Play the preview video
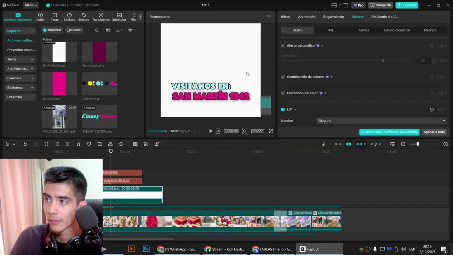The height and width of the screenshot is (255, 453). click(x=211, y=131)
